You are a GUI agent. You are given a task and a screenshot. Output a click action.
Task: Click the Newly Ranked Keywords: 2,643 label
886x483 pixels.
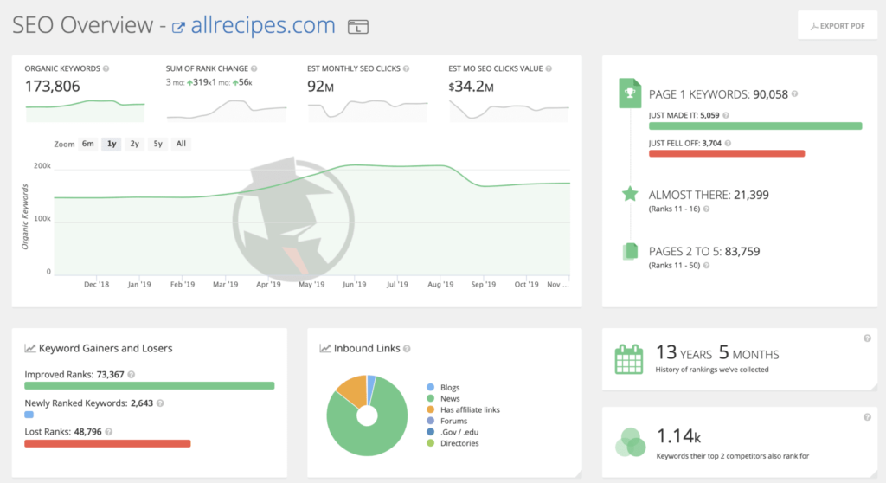89,403
